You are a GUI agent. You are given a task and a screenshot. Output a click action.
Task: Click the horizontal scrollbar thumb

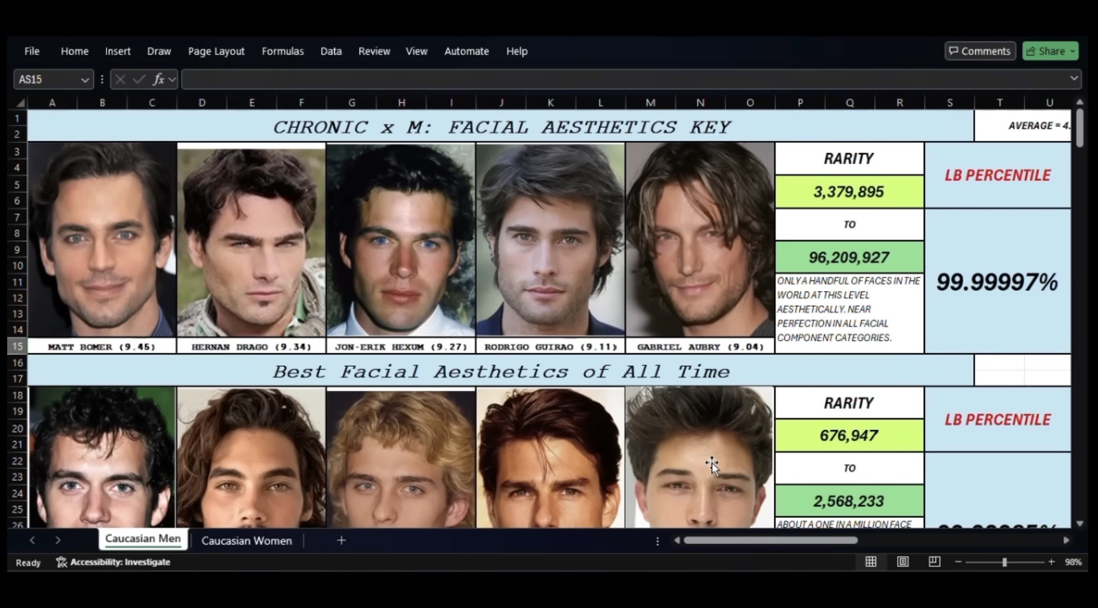770,540
